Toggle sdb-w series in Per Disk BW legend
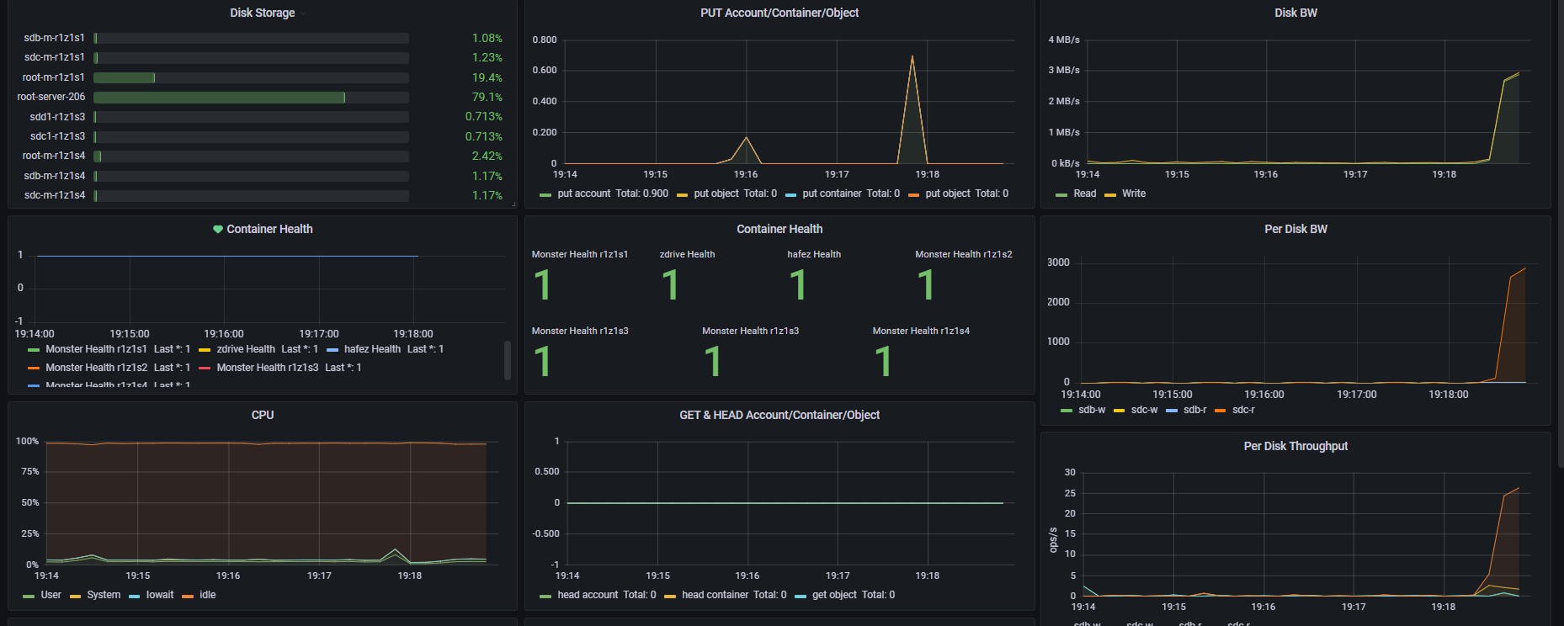The image size is (1564, 626). (x=1092, y=410)
